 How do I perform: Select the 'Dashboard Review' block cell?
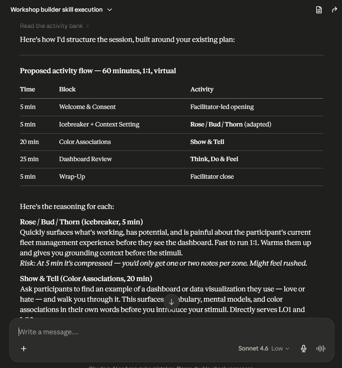tap(86, 159)
